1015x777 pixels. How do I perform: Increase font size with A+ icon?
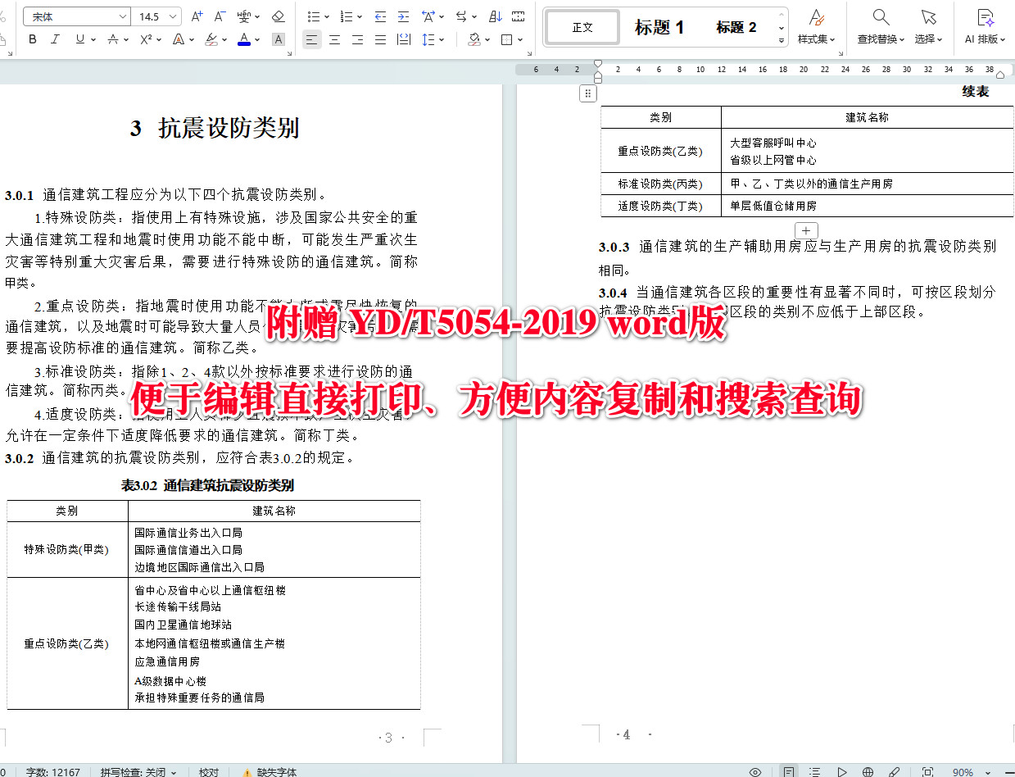coord(197,16)
